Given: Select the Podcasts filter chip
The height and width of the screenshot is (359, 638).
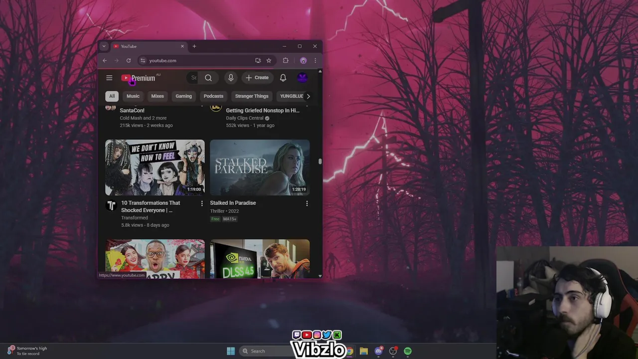Looking at the screenshot, I should click(213, 96).
